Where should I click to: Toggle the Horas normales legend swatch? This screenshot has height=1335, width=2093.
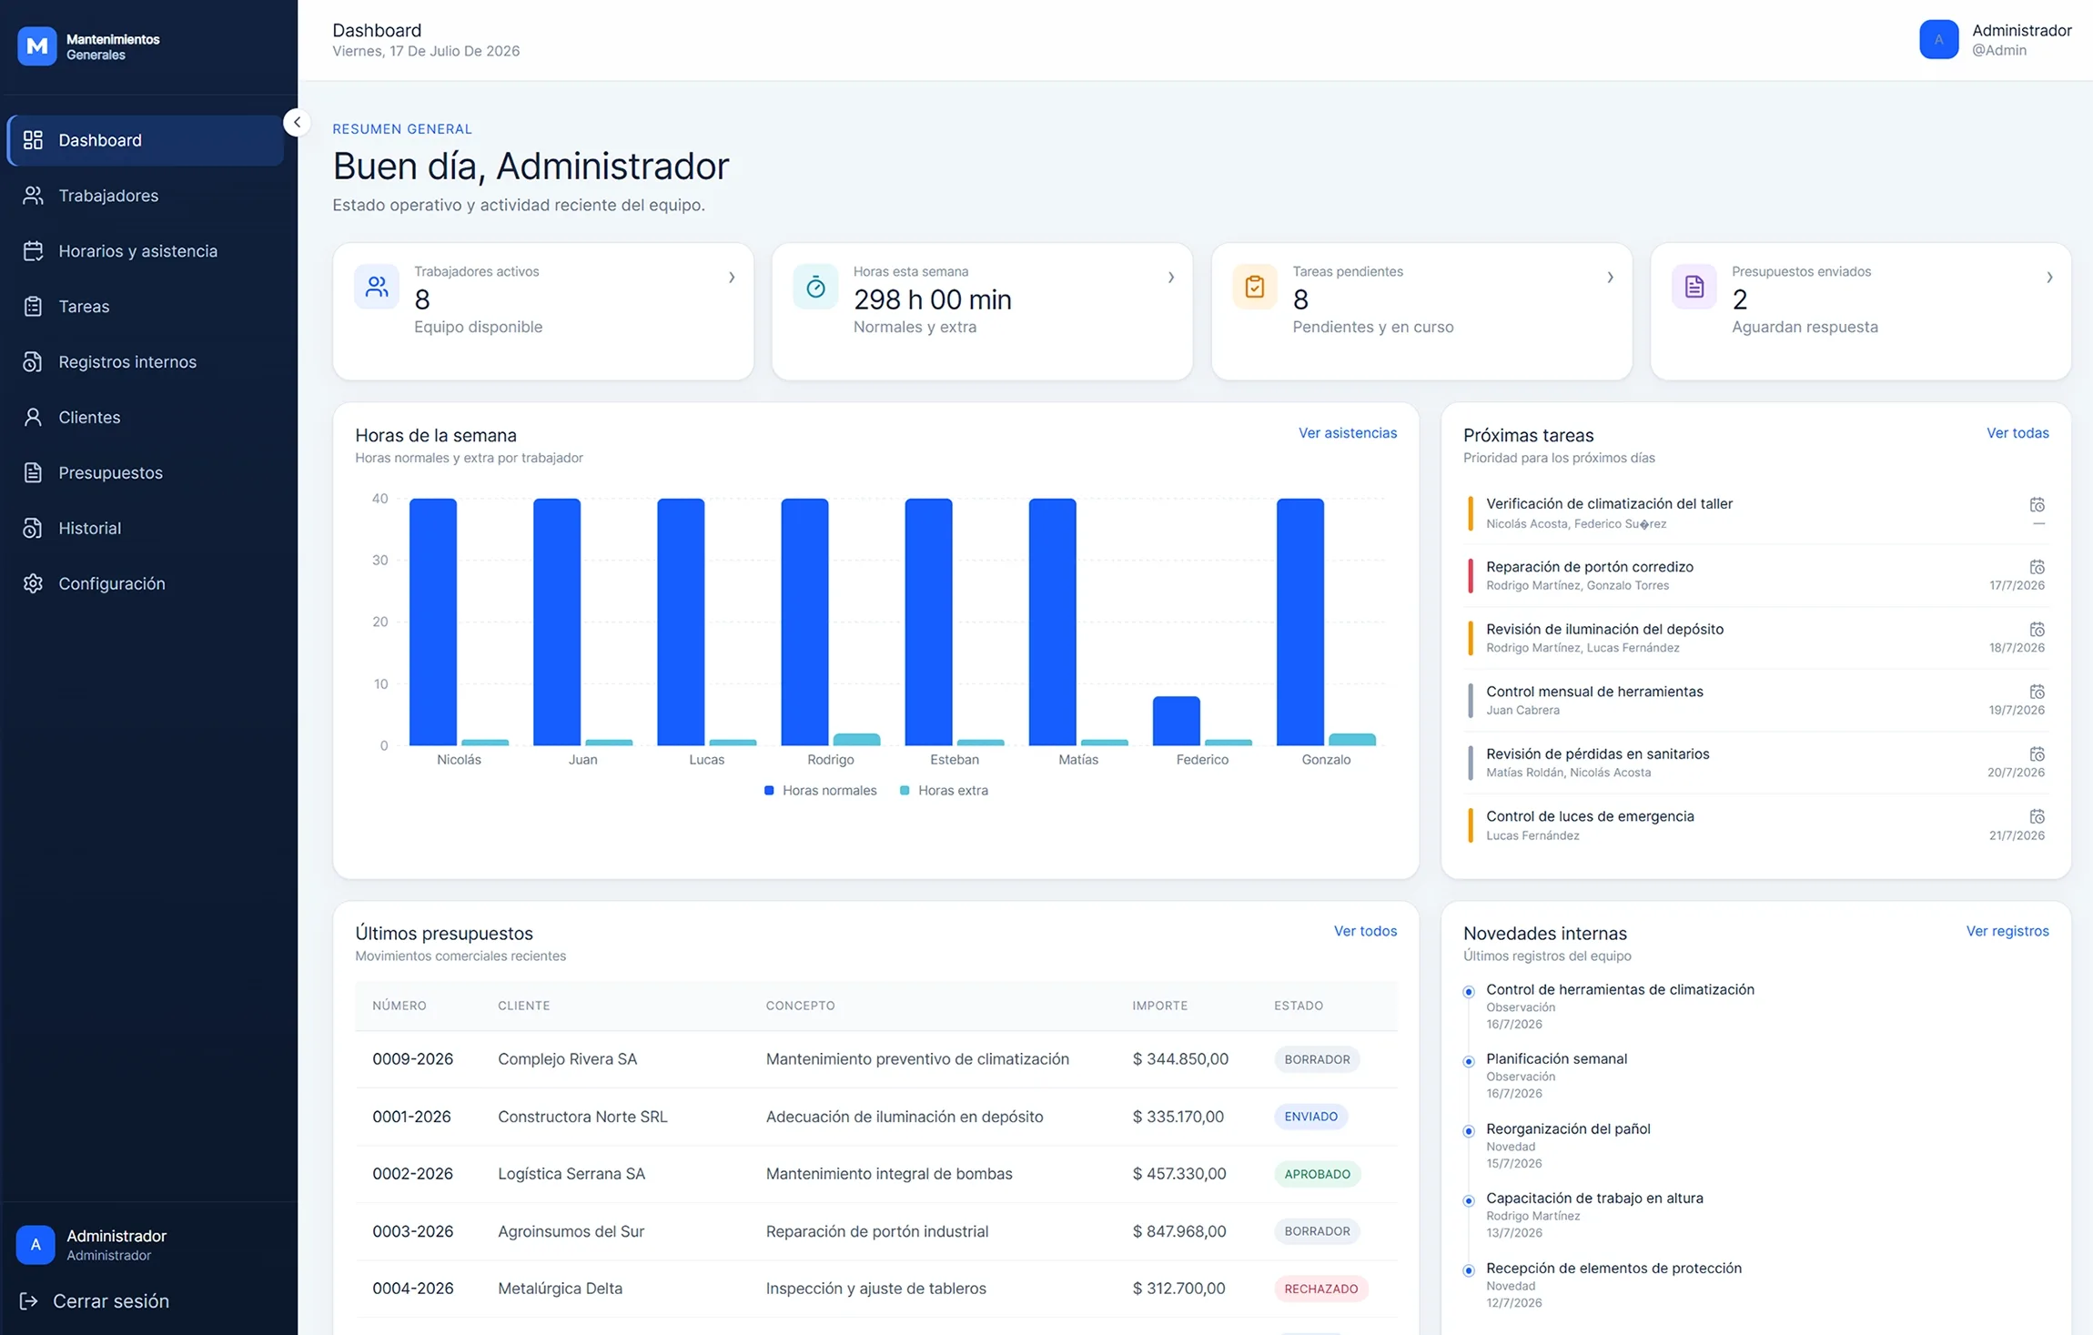[769, 791]
